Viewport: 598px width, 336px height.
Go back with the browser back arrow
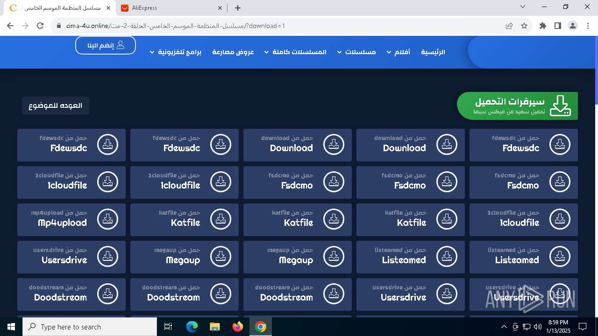point(10,26)
